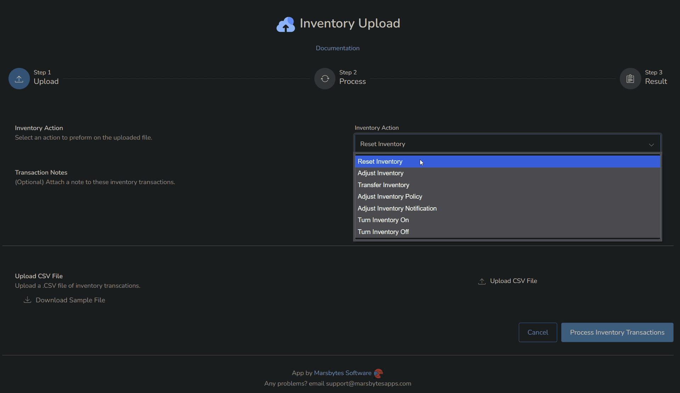Click the Step 2 Process refresh icon
The height and width of the screenshot is (393, 680).
coord(324,78)
